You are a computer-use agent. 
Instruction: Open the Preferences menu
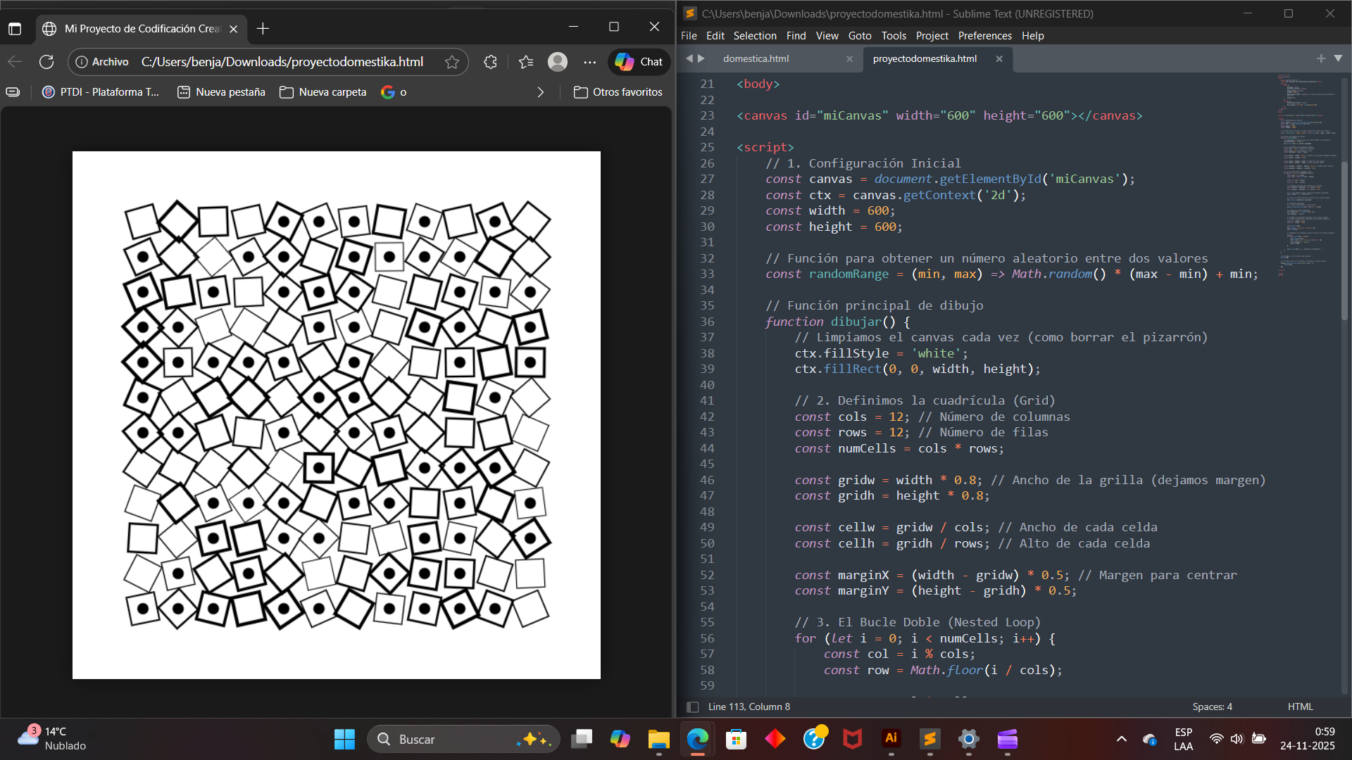point(984,36)
